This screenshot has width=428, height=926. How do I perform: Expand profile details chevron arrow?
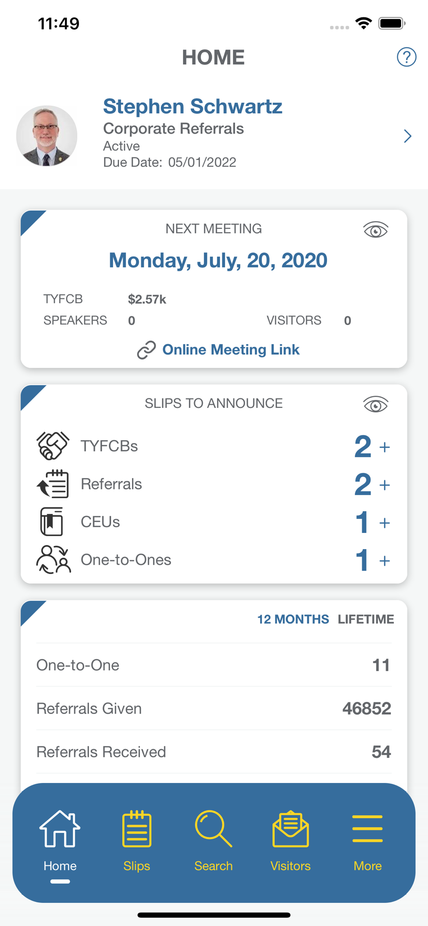(x=407, y=136)
